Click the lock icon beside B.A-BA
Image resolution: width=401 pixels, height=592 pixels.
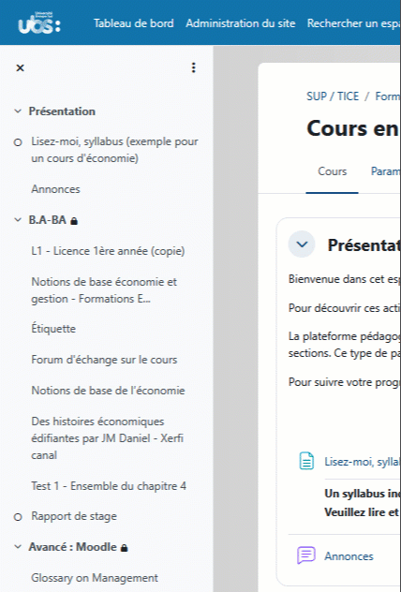(74, 221)
